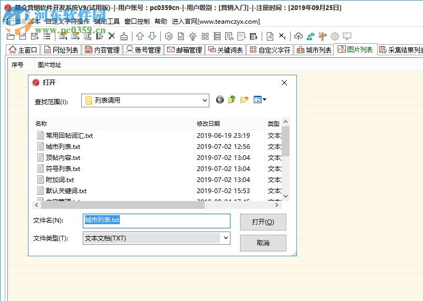
Task: Click the blank document toolbar icon
Action: click(181, 36)
